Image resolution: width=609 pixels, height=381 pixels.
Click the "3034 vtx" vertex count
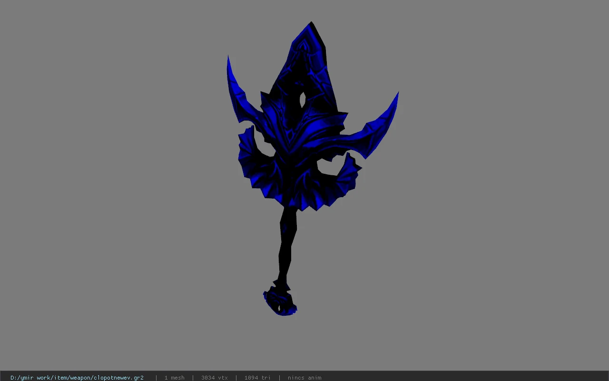tap(215, 378)
